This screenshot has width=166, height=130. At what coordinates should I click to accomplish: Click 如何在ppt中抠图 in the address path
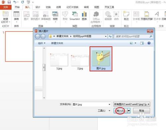point(82,36)
